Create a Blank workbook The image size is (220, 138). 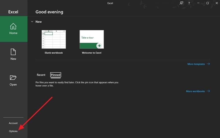point(54,39)
